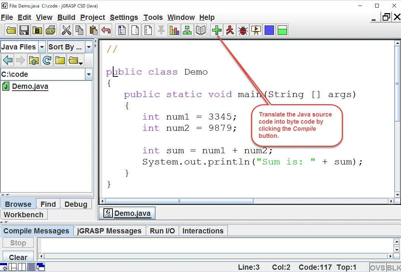
Task: Start debugging with the ladybug icon
Action: click(243, 30)
